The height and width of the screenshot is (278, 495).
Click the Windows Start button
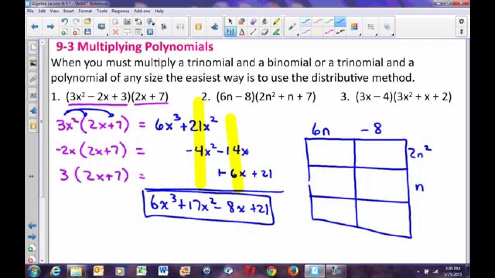34,271
